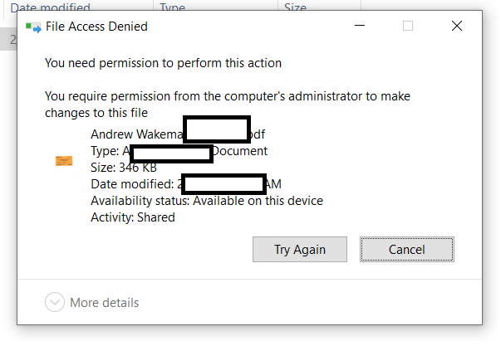501x346 pixels.
Task: Click the Cancel button
Action: pyautogui.click(x=406, y=249)
